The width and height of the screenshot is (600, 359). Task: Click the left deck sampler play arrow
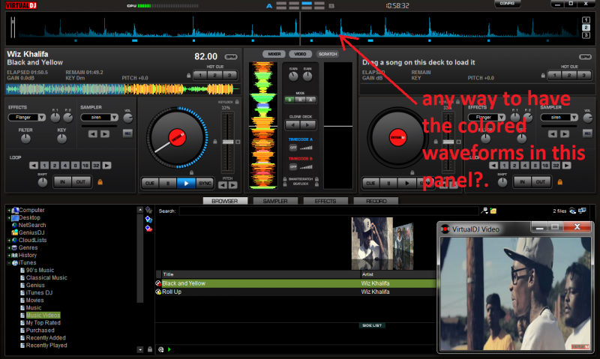pos(105,134)
